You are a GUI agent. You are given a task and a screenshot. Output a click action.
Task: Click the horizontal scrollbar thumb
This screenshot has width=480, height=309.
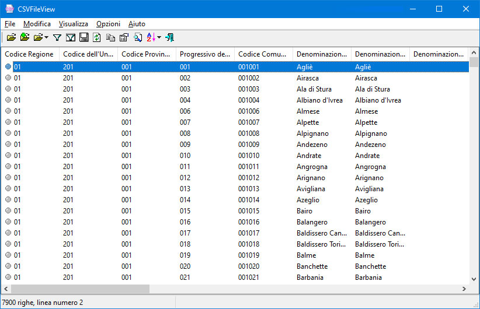pos(80,289)
